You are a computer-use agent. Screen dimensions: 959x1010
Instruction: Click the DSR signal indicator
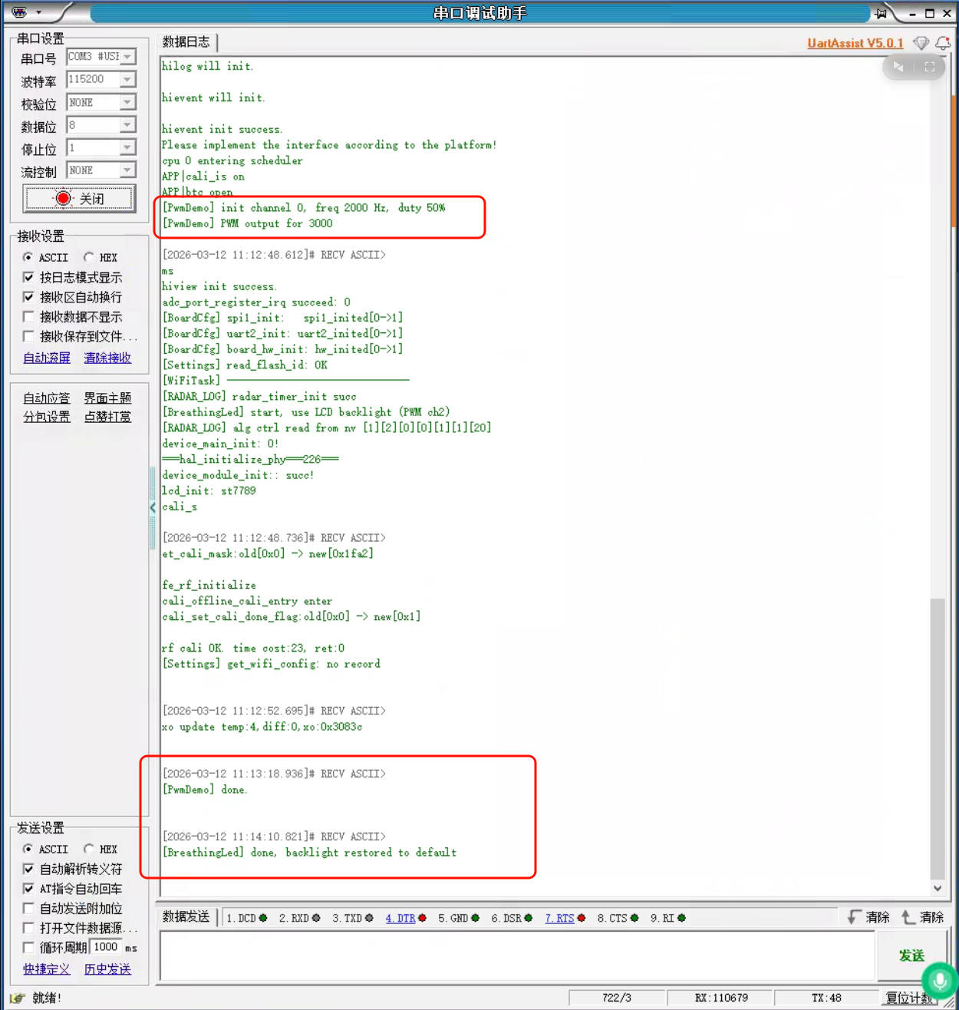pos(528,918)
